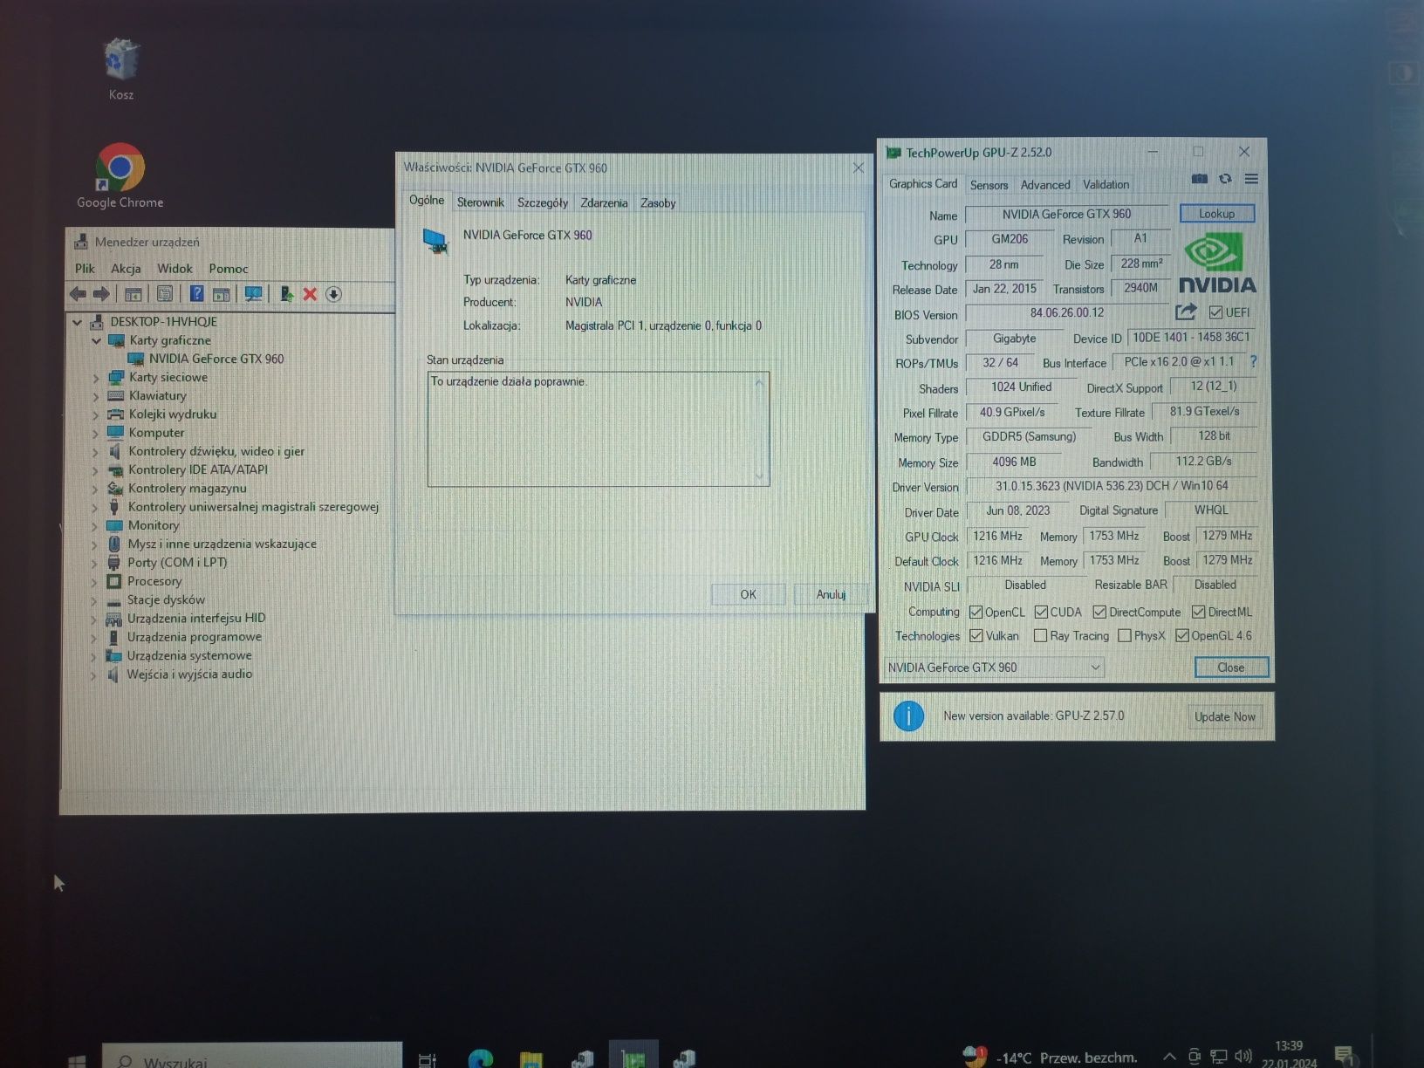
Task: Toggle the CUDA checkbox
Action: [1041, 612]
